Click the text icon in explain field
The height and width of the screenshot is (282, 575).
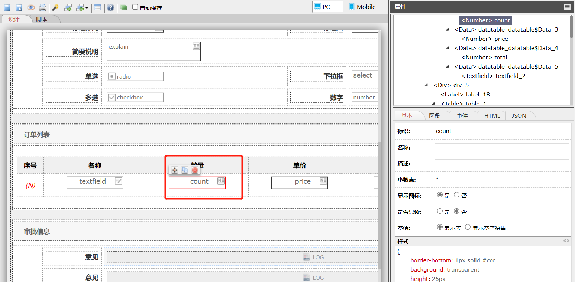[x=196, y=46]
